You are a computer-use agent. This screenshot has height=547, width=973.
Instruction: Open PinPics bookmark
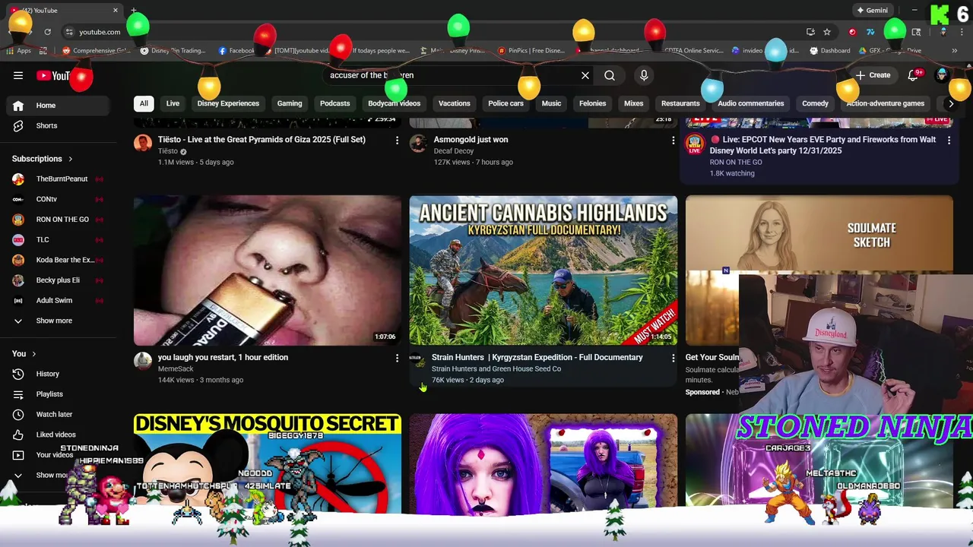coord(531,51)
